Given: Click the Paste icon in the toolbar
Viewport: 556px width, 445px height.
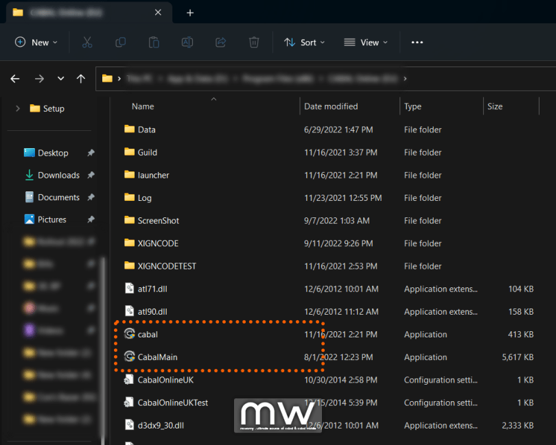Looking at the screenshot, I should click(x=154, y=42).
